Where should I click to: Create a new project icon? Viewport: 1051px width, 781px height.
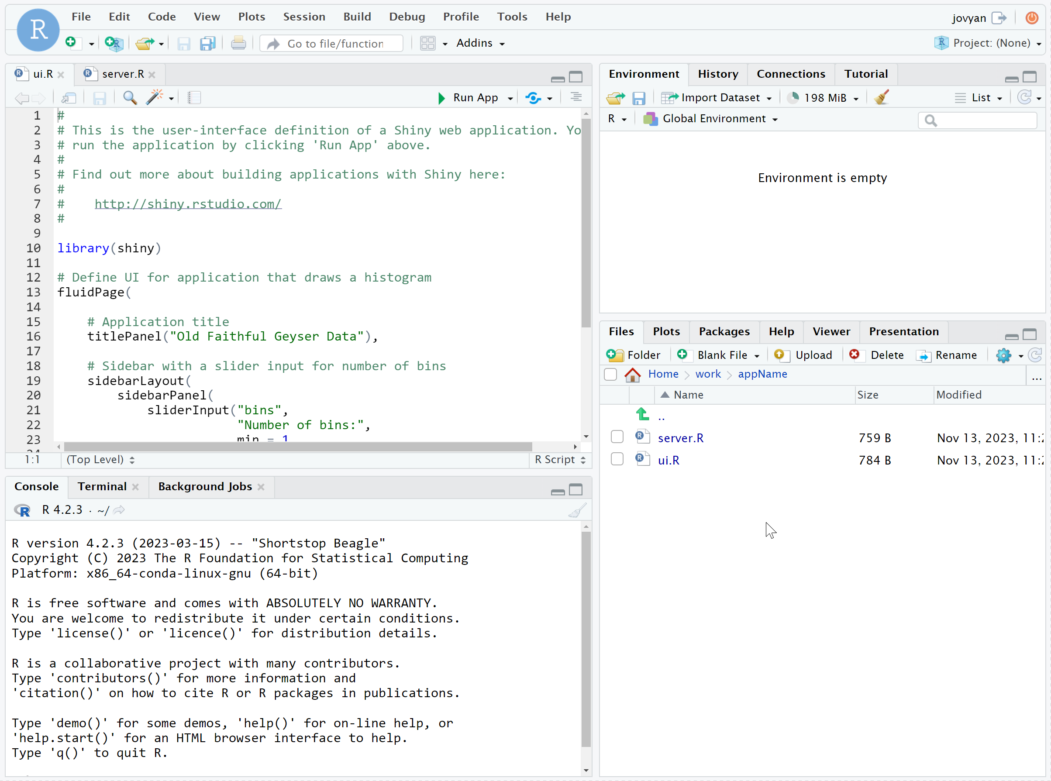point(114,43)
